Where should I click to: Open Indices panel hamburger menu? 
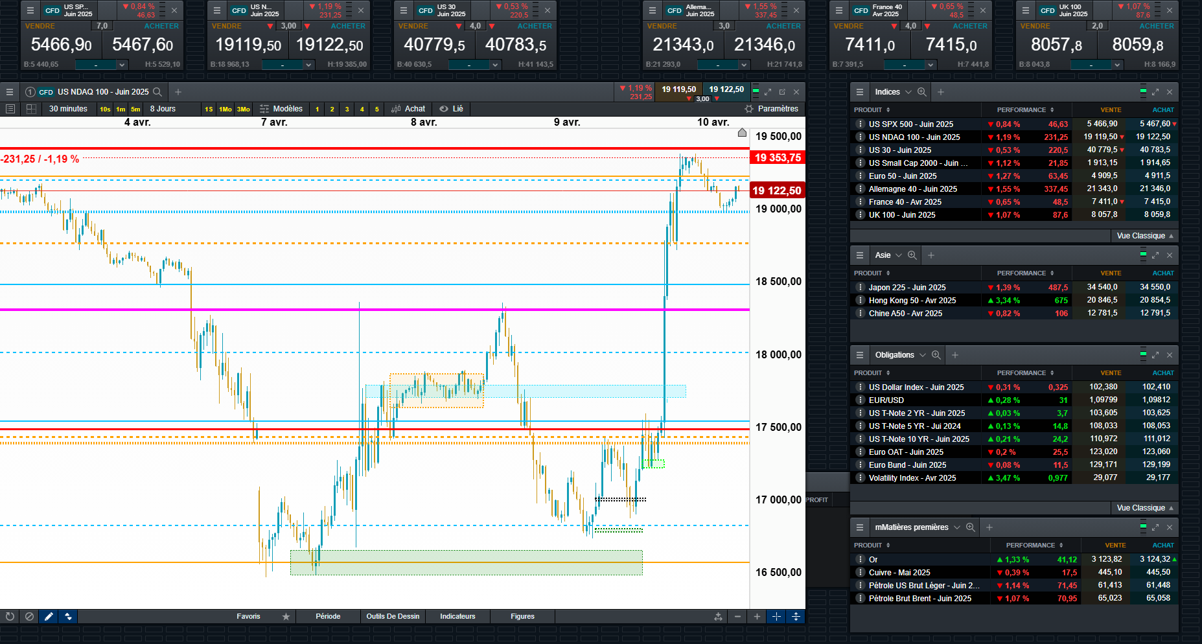point(860,92)
